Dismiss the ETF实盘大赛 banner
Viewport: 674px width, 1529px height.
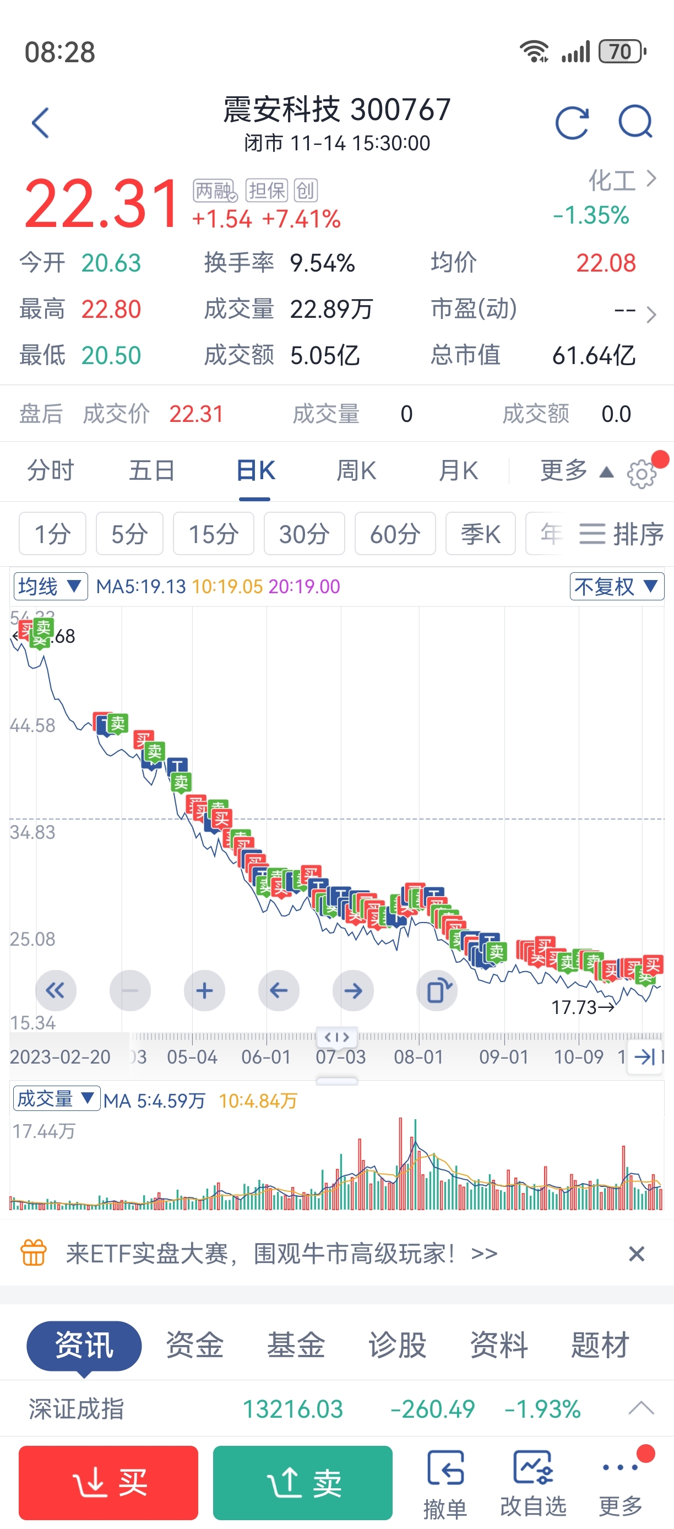(636, 1254)
